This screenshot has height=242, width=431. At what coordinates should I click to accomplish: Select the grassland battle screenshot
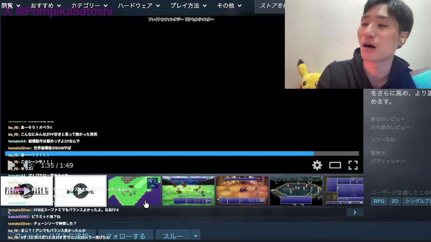click(188, 191)
